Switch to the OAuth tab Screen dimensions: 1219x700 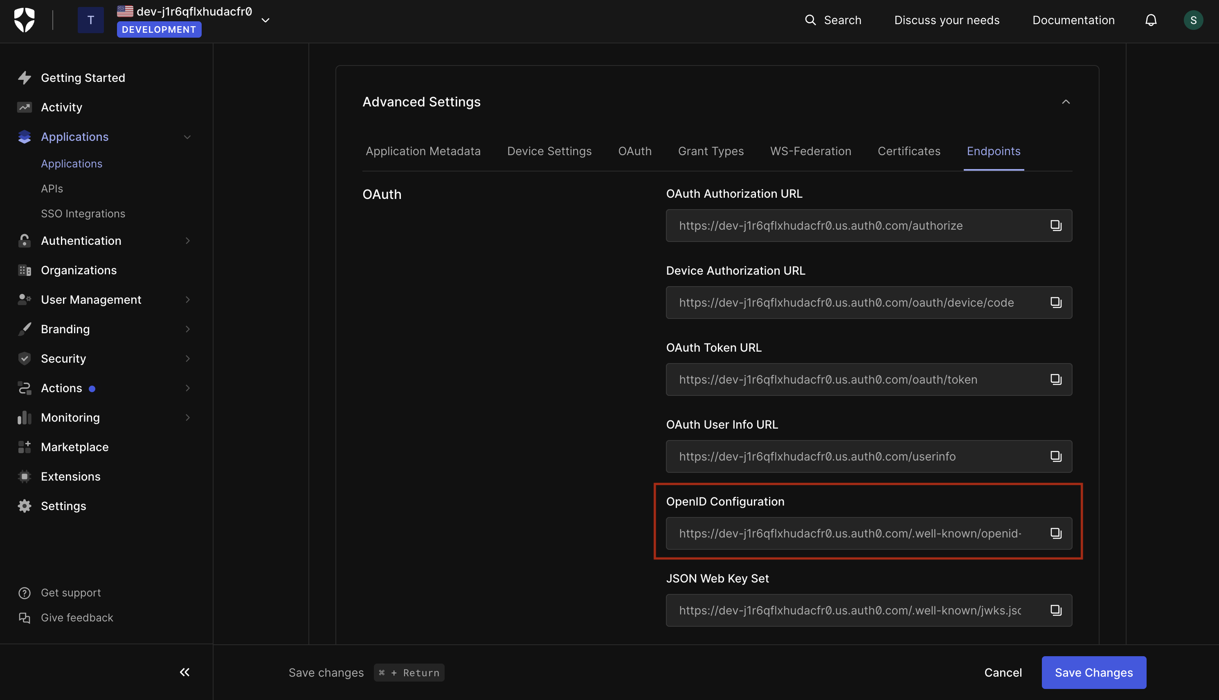634,151
